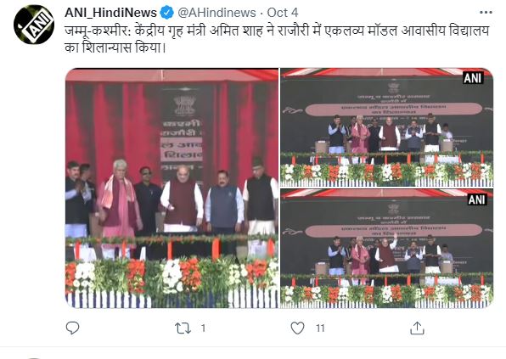Open the share tweet icon
Viewport: 506px width, 359px height.
417,328
